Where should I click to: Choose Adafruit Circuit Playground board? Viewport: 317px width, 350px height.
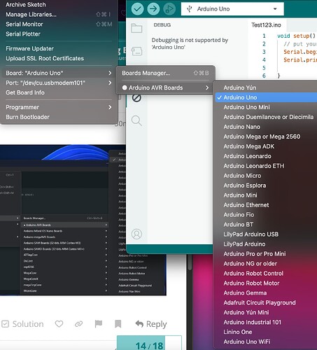pyautogui.click(x=266, y=302)
